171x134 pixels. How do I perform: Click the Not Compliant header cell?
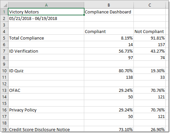149,31
